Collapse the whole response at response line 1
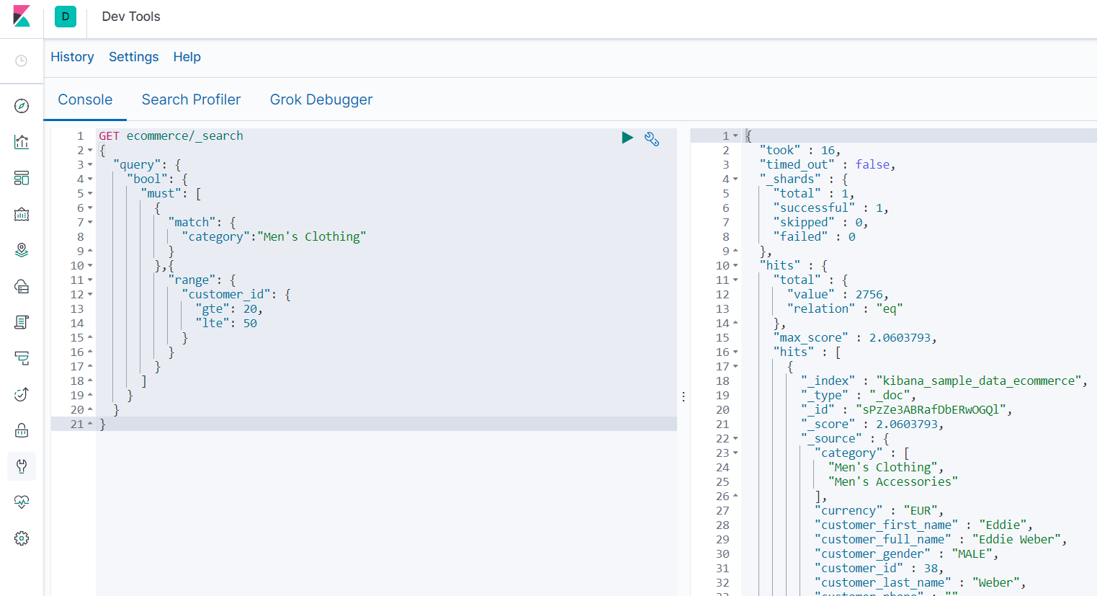This screenshot has width=1097, height=596. coord(735,136)
